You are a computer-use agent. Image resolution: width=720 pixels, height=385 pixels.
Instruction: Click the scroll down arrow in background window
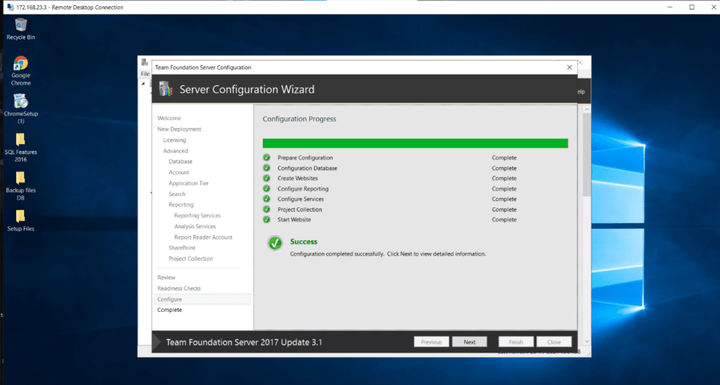click(x=586, y=341)
